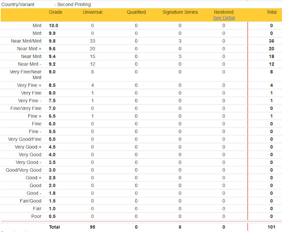Screen dimensions: 282x232
Task: Select the Second Printing variant text
Action: pos(74,4)
